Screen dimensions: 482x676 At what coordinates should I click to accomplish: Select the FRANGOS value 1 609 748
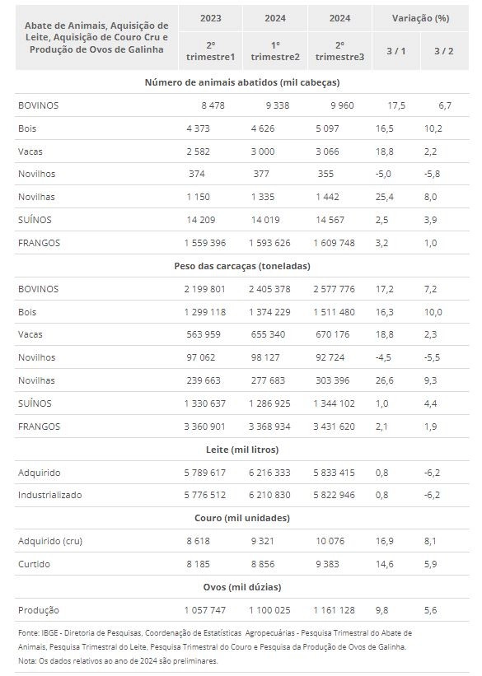[334, 243]
